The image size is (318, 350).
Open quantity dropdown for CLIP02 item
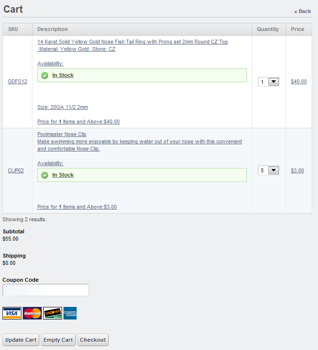[x=269, y=170]
